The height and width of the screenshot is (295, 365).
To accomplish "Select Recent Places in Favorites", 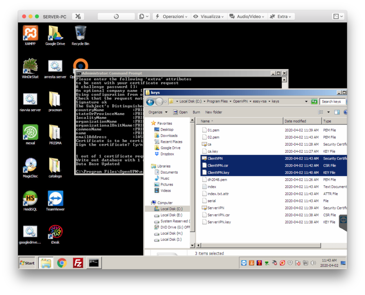I will coord(171,142).
